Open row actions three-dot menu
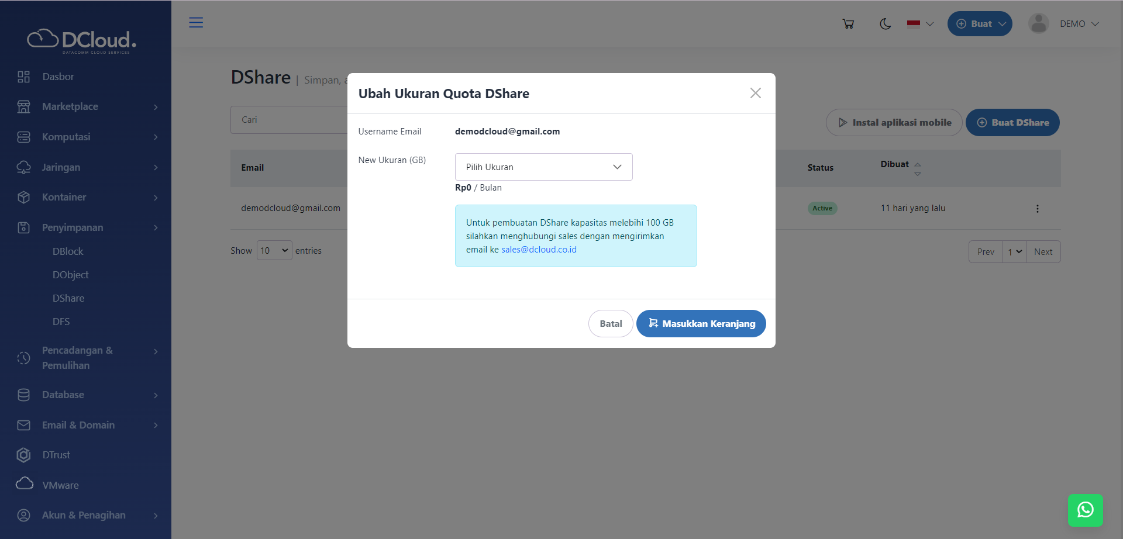Image resolution: width=1123 pixels, height=539 pixels. click(x=1037, y=209)
